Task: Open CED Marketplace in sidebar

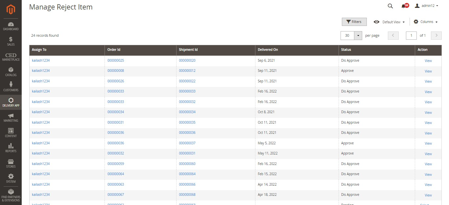Action: (11, 57)
